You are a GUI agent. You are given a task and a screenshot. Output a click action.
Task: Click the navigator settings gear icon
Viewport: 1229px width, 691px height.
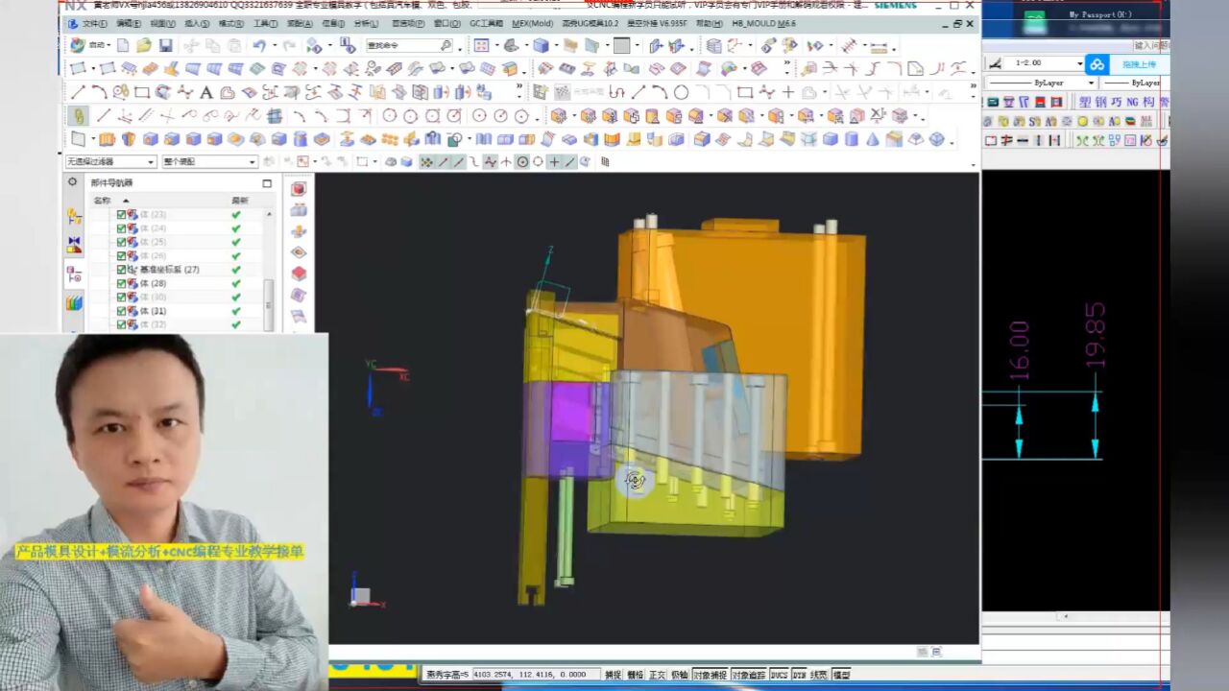pyautogui.click(x=72, y=182)
